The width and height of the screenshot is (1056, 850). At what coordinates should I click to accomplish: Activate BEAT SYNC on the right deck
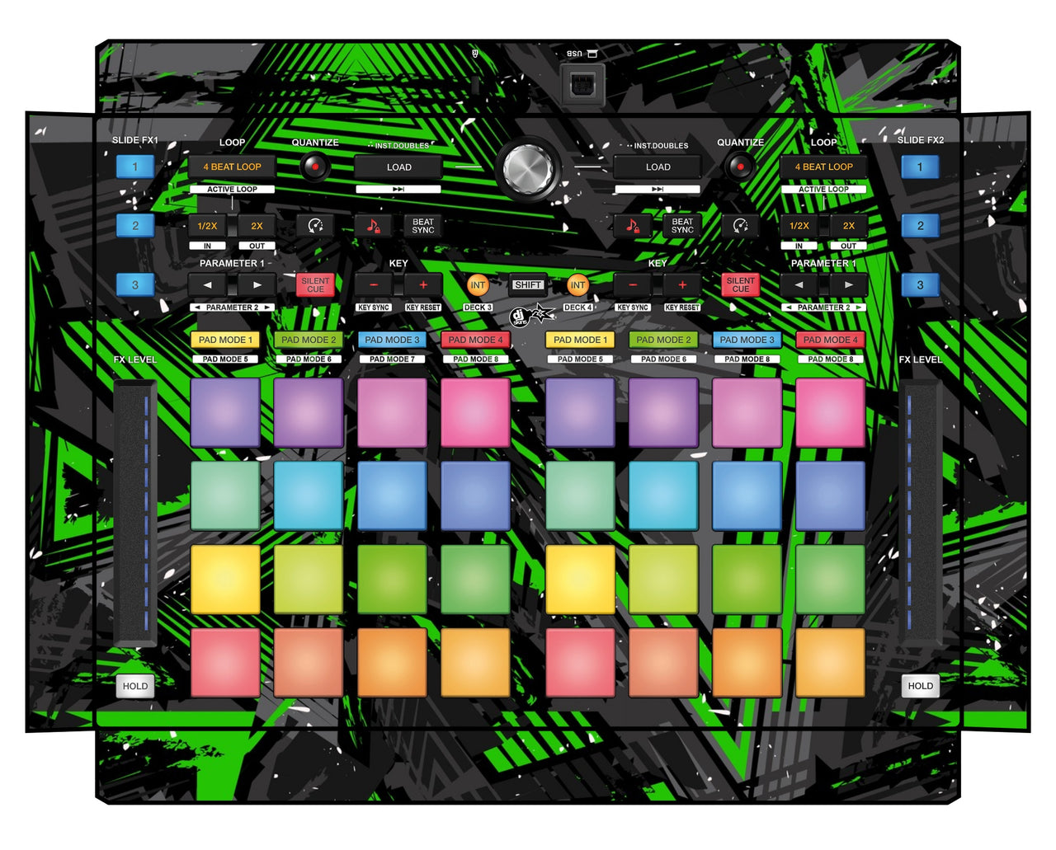point(682,225)
